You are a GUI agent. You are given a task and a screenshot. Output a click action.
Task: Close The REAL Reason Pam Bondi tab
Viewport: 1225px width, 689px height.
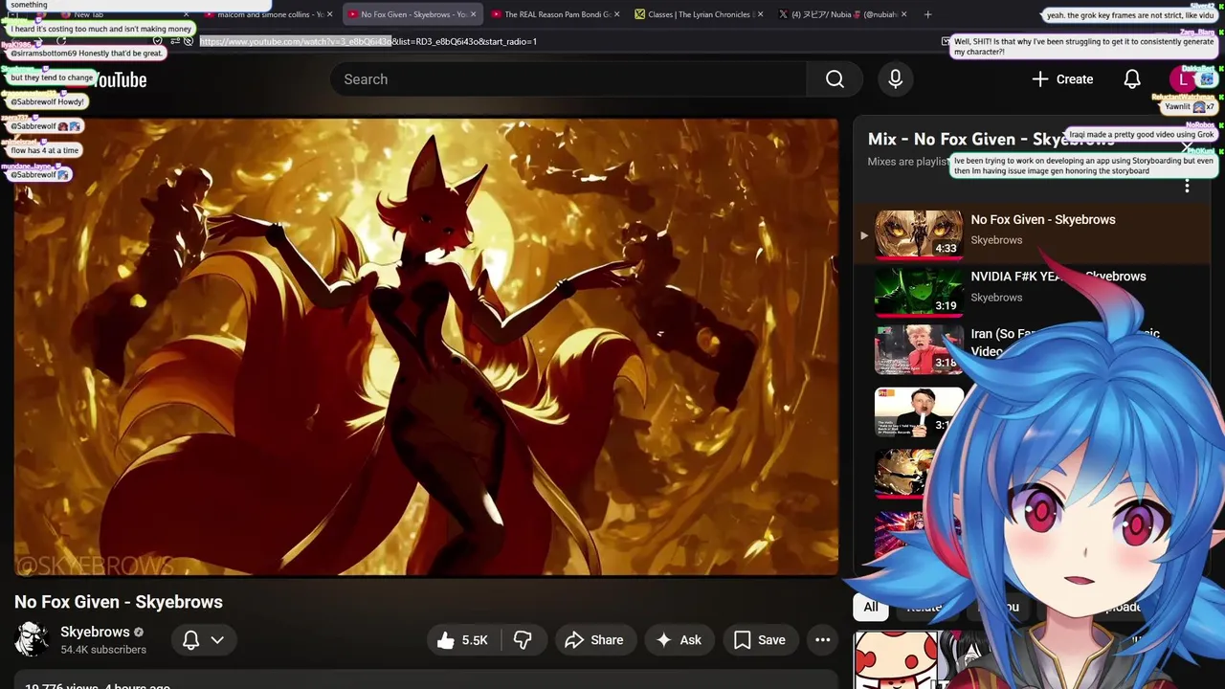(617, 14)
